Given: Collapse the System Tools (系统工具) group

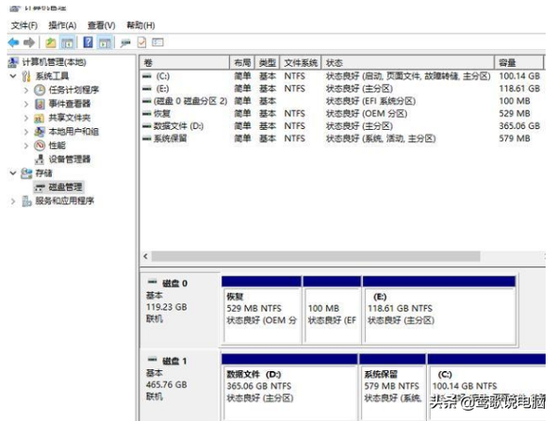Looking at the screenshot, I should 13,76.
